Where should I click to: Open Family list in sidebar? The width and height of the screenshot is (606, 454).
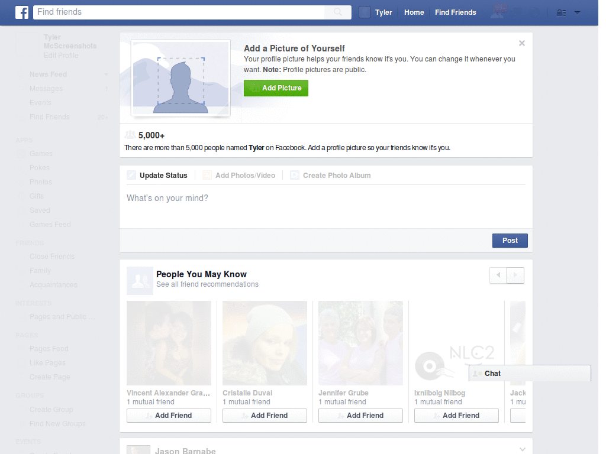point(40,271)
